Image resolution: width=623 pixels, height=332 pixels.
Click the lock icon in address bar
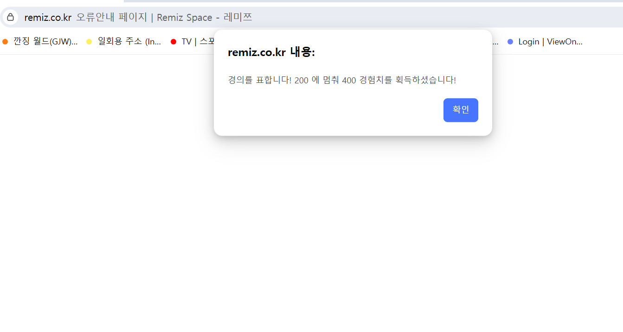(10, 18)
